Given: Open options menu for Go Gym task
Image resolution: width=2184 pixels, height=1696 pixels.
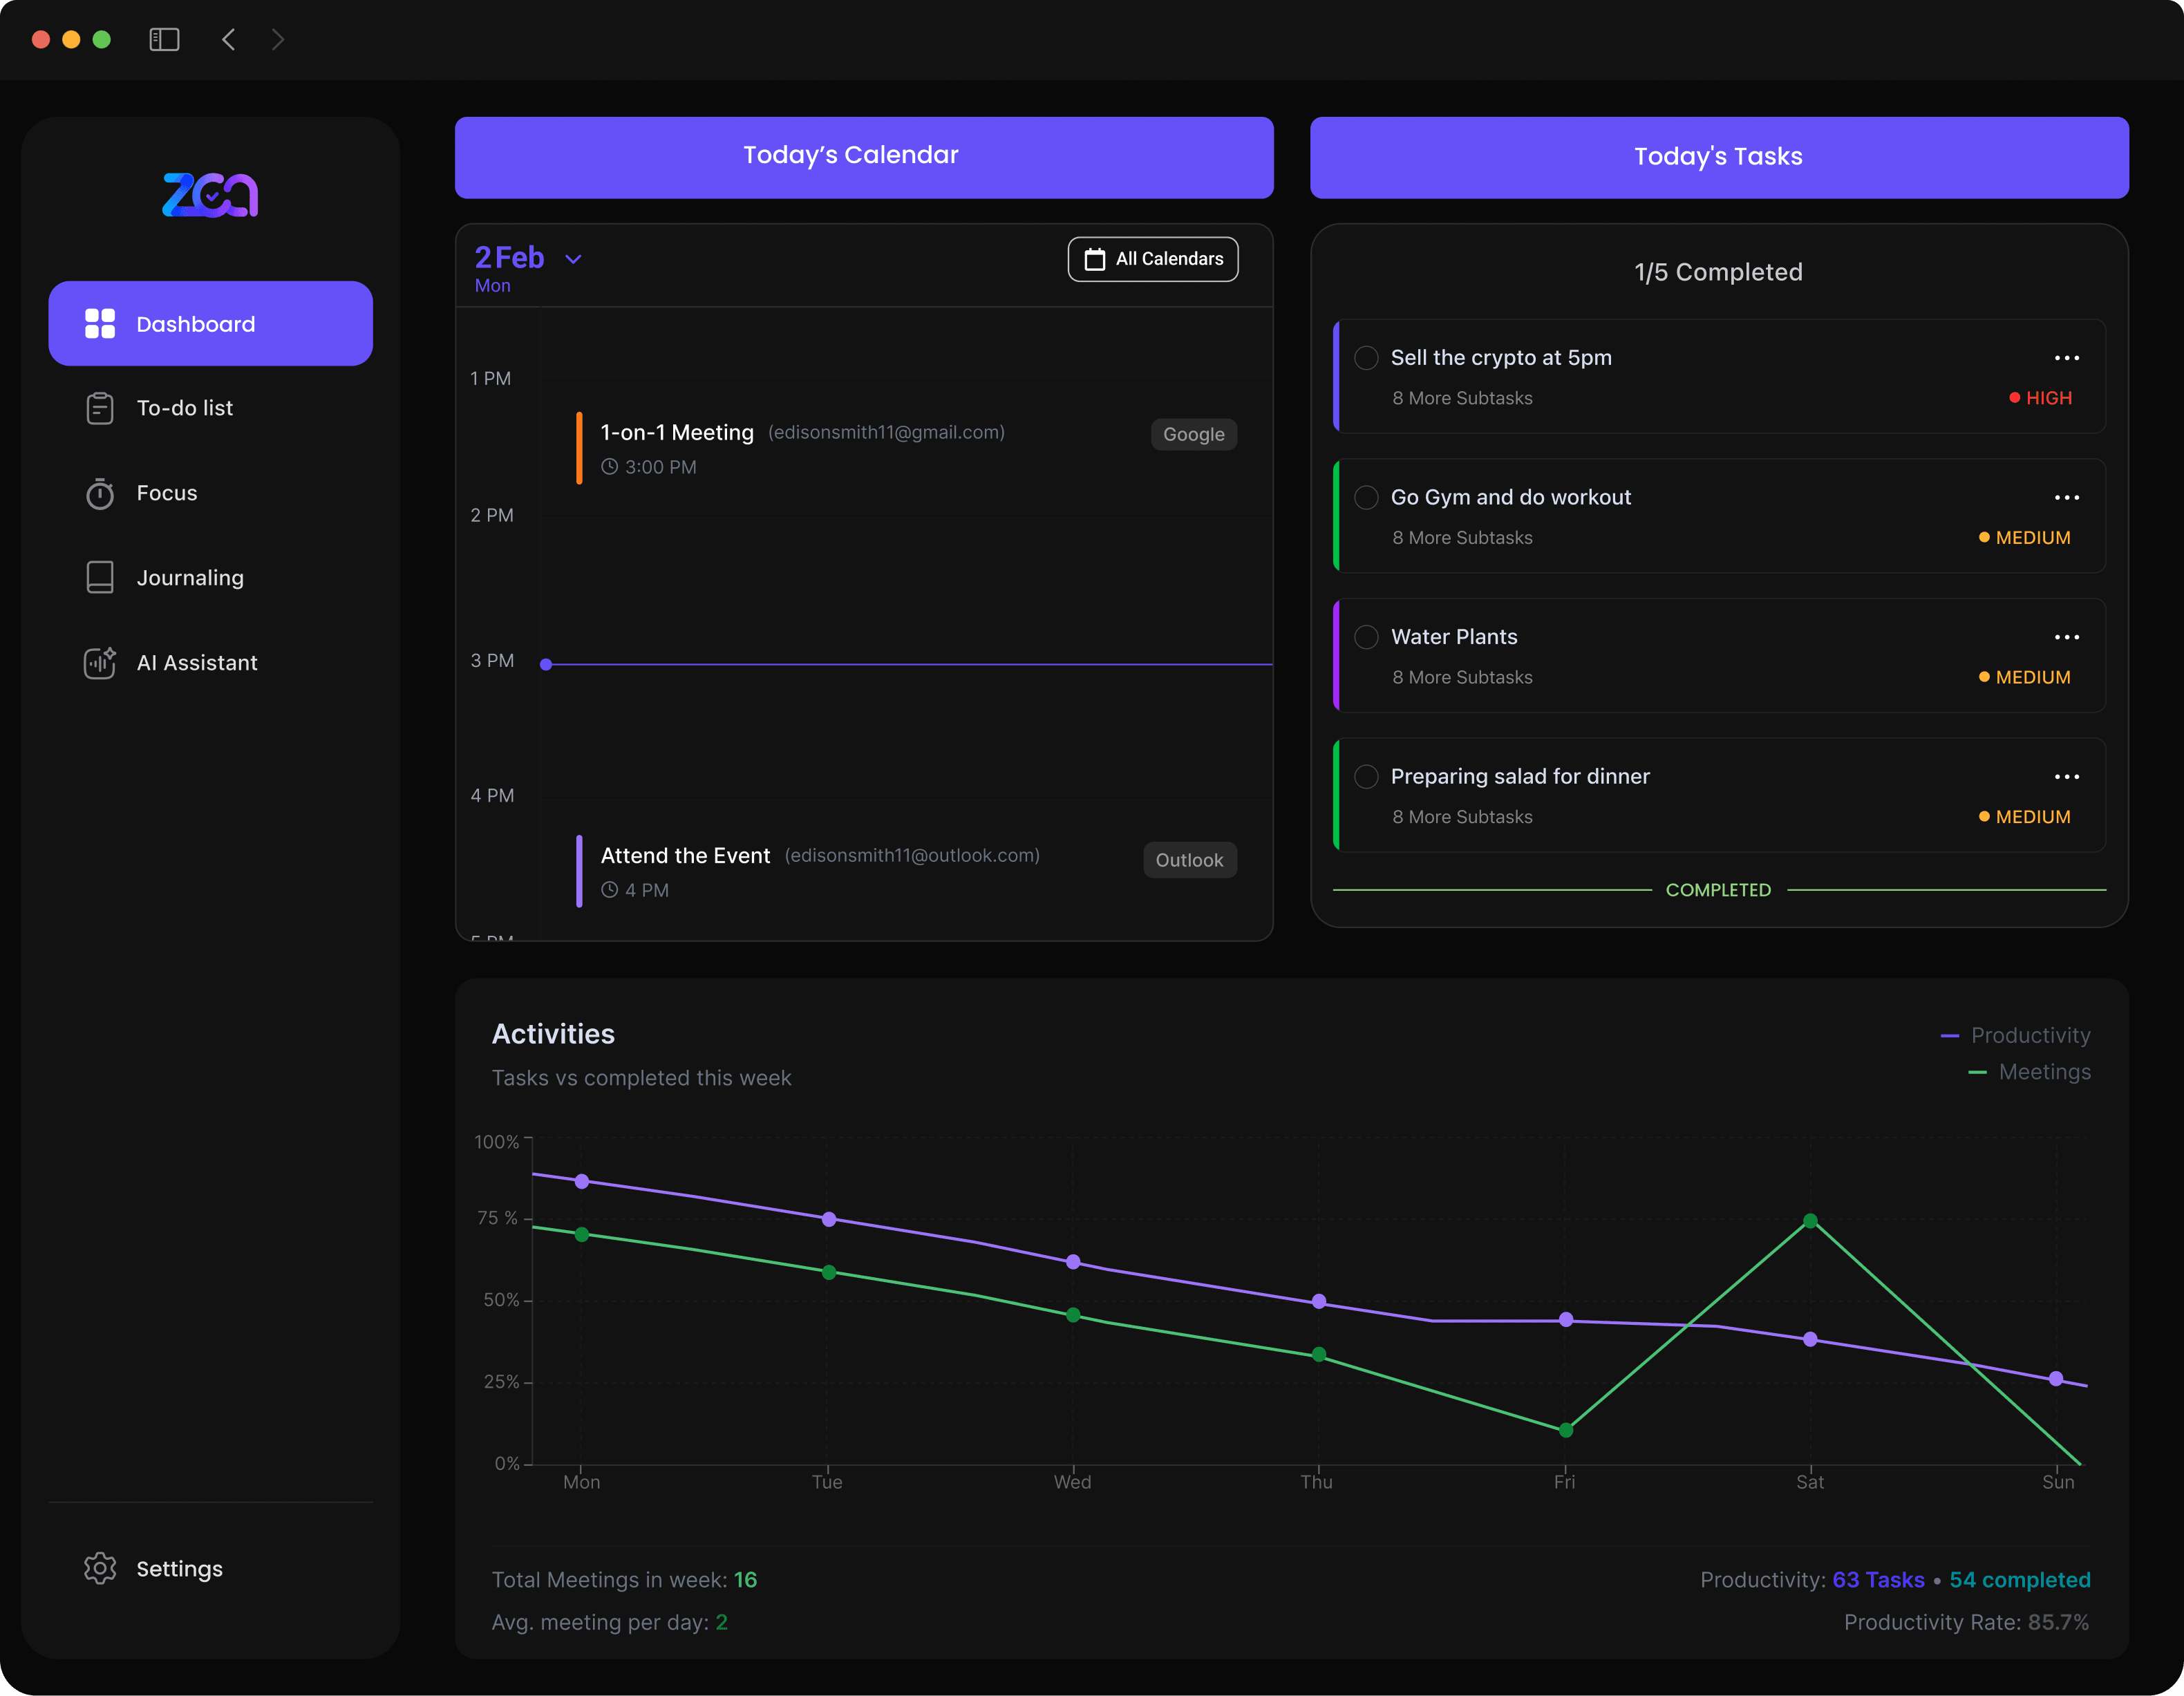Looking at the screenshot, I should pos(2067,497).
